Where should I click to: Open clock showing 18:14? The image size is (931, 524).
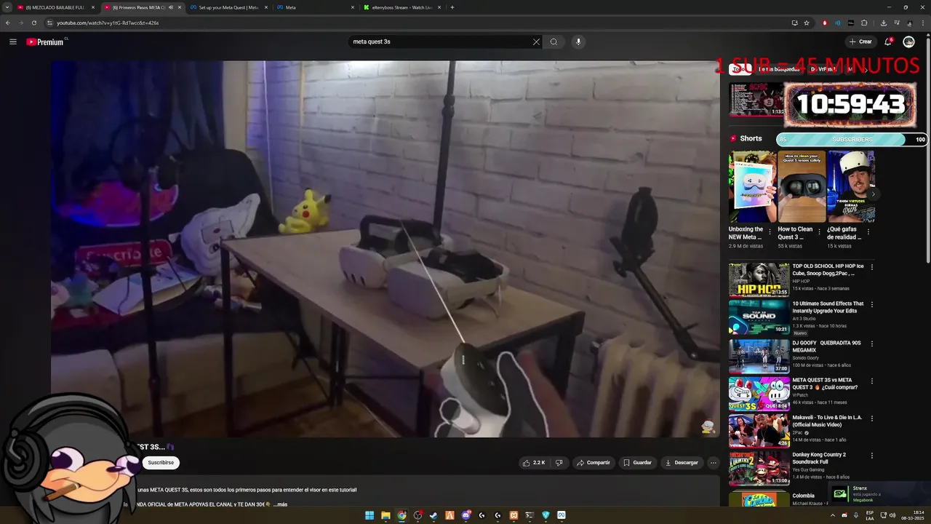coord(912,515)
